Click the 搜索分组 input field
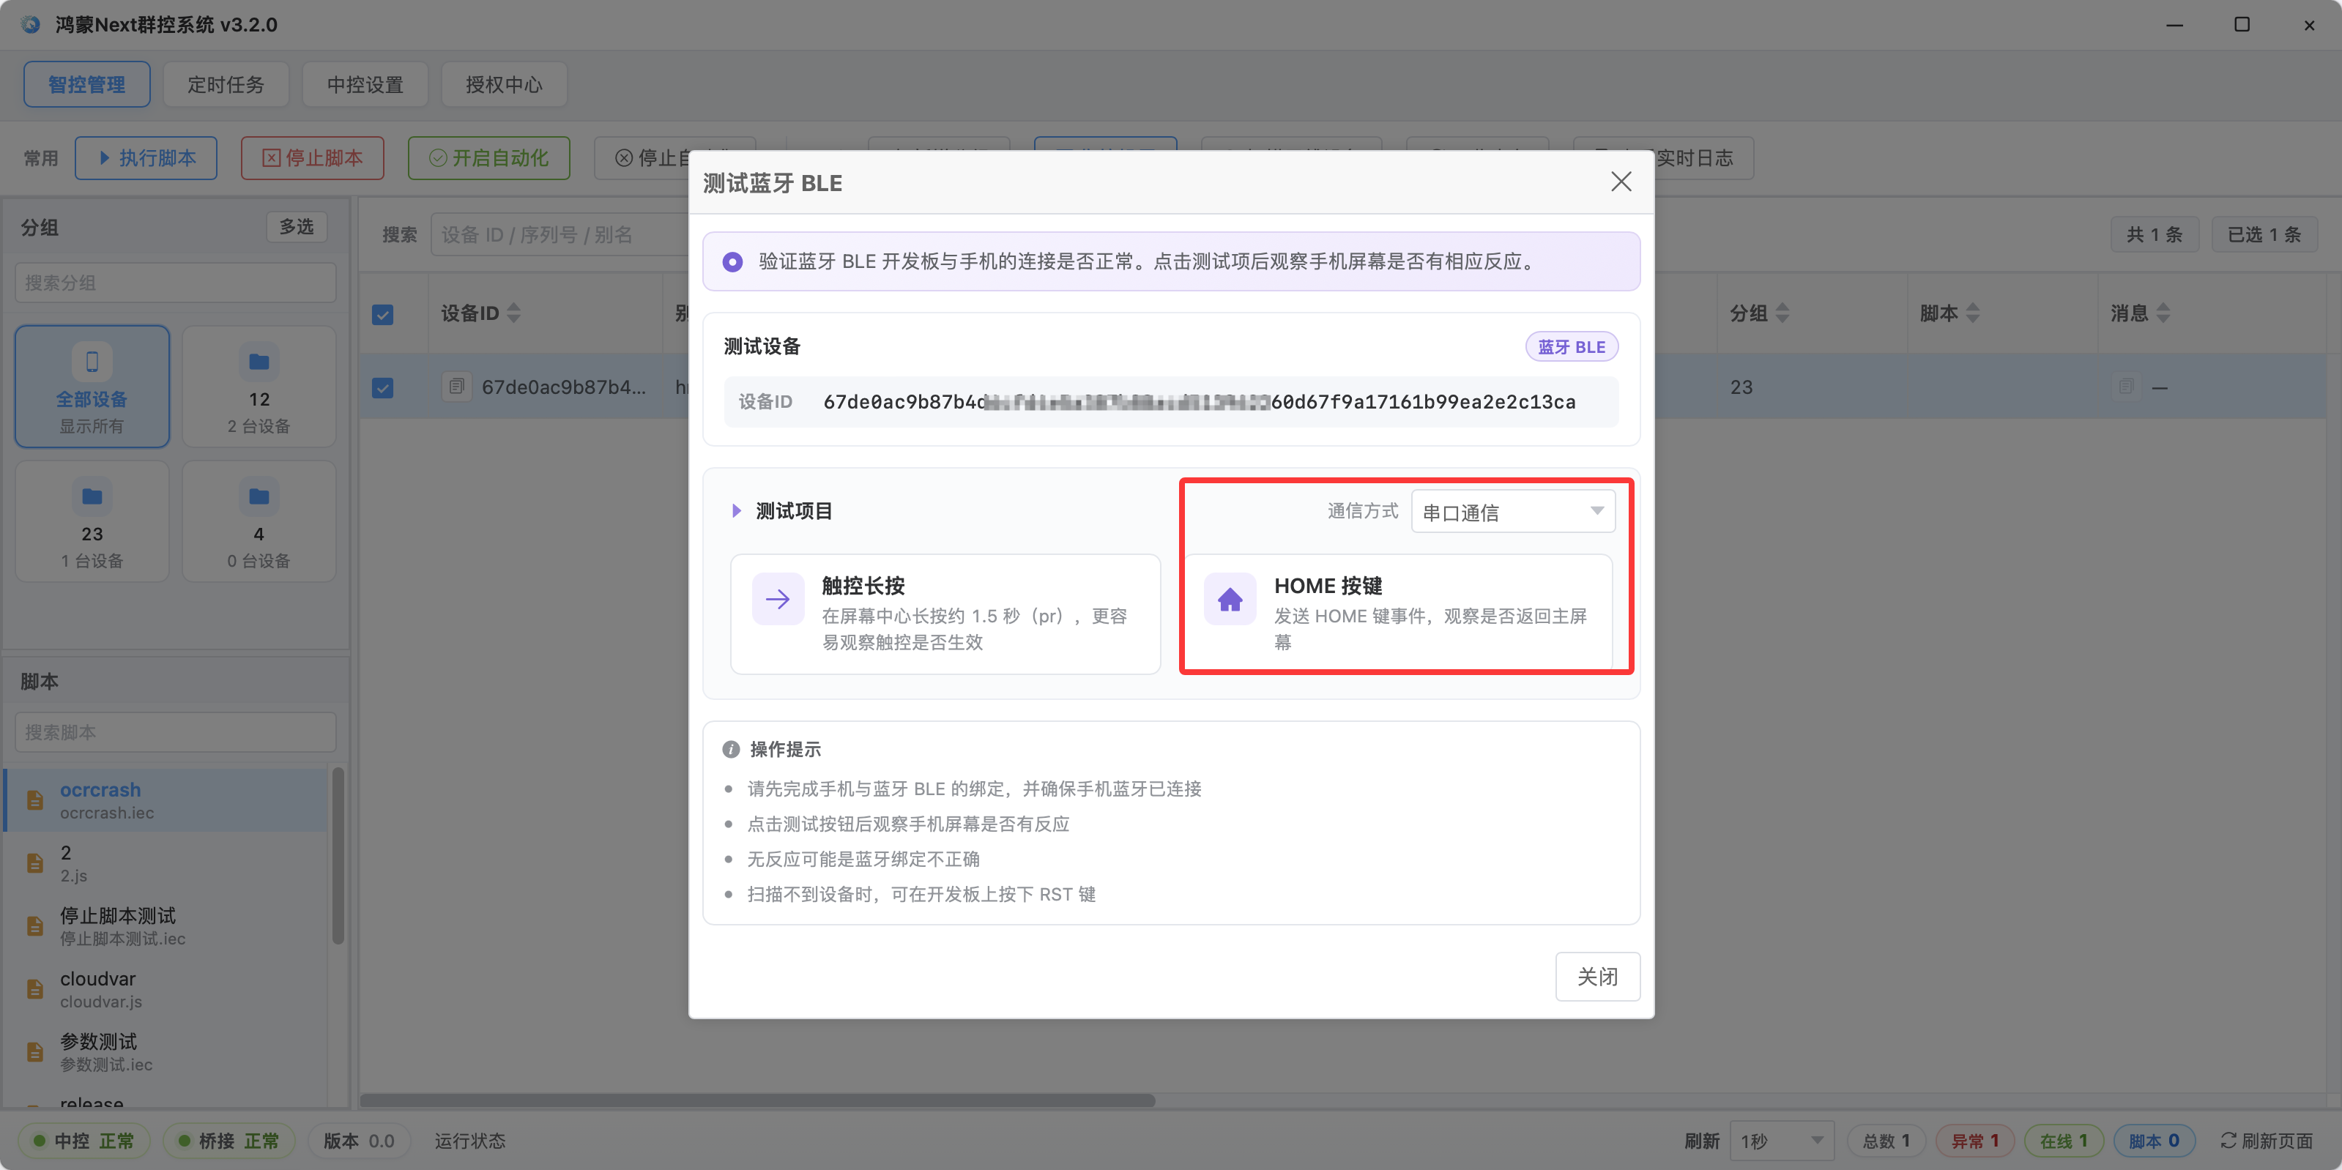2342x1170 pixels. point(176,283)
